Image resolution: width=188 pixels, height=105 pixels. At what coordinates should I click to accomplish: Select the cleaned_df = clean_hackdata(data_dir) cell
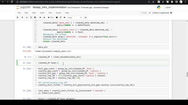coord(101,57)
